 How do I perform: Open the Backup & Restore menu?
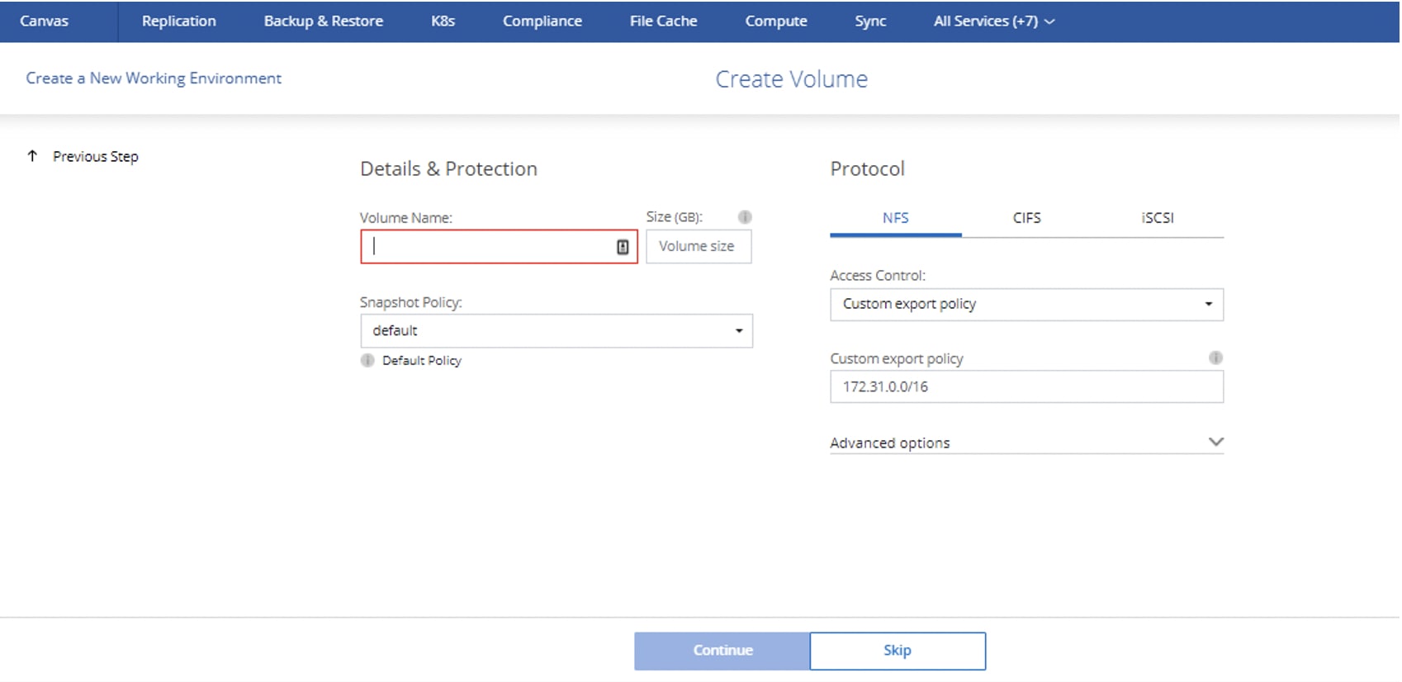point(323,21)
